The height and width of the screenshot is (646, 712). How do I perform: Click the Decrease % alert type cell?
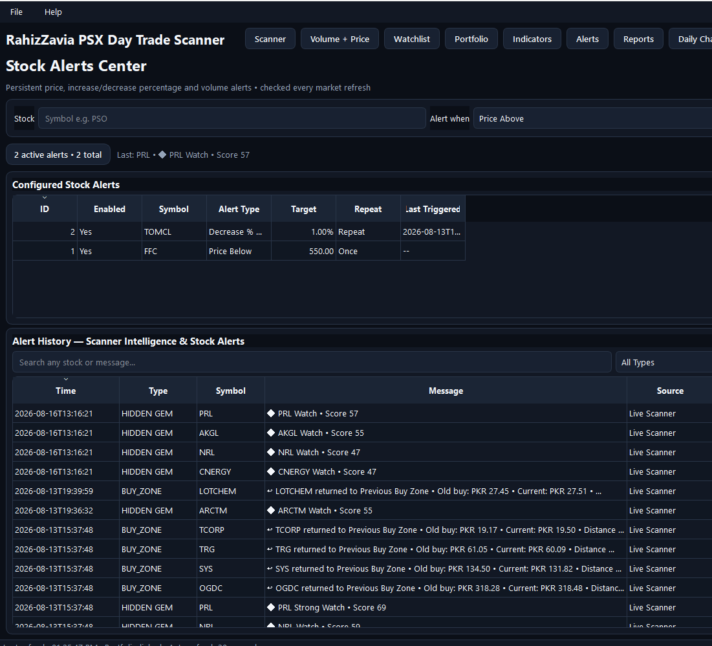[239, 232]
